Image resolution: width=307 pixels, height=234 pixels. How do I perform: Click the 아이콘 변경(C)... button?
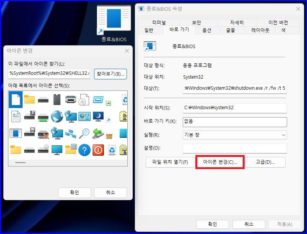tap(220, 162)
